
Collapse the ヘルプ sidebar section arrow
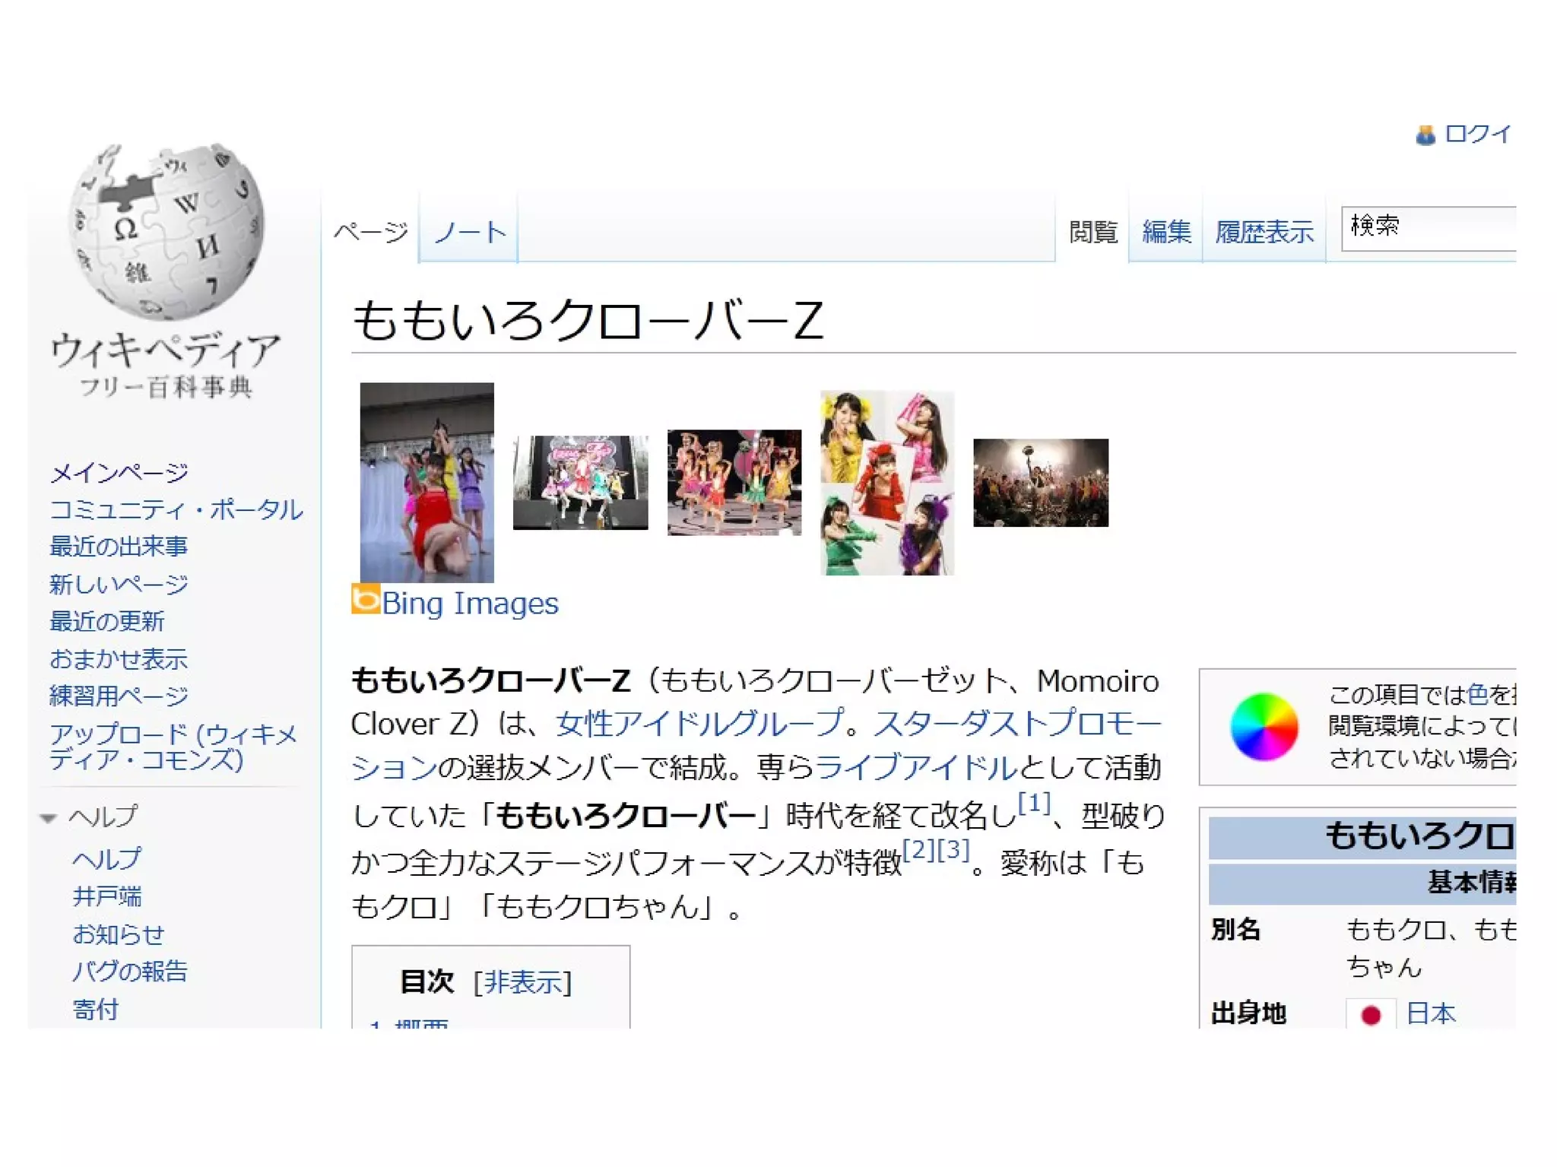tap(49, 818)
